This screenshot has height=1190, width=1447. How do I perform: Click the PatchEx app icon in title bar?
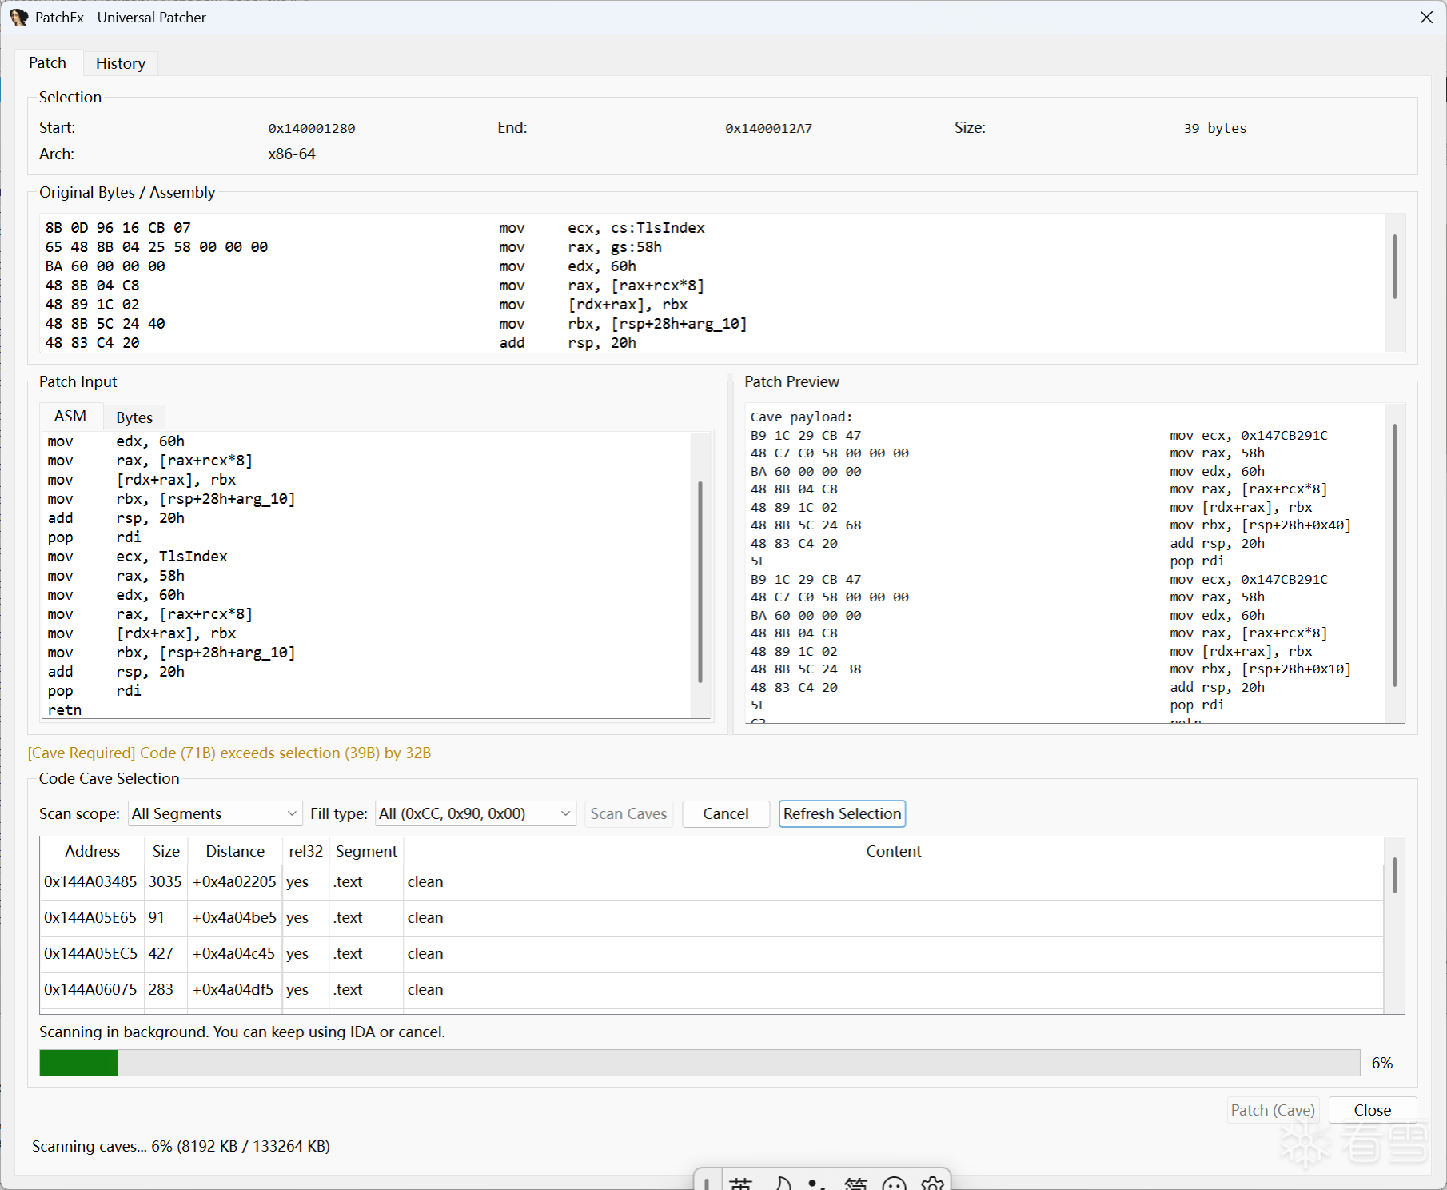18,17
